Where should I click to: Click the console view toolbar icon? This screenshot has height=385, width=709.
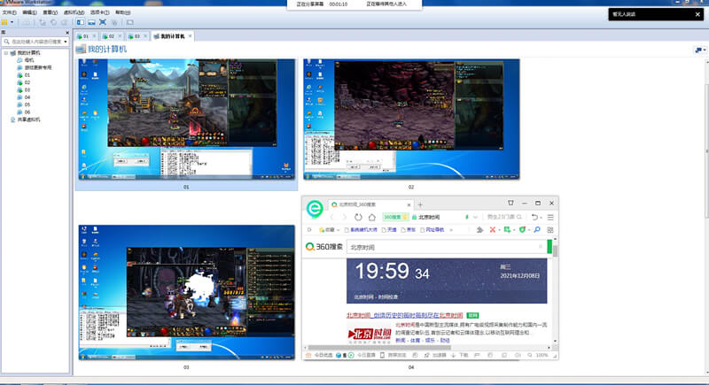click(129, 22)
